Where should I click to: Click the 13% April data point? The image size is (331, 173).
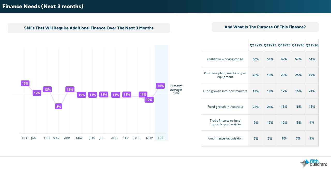[70, 89]
